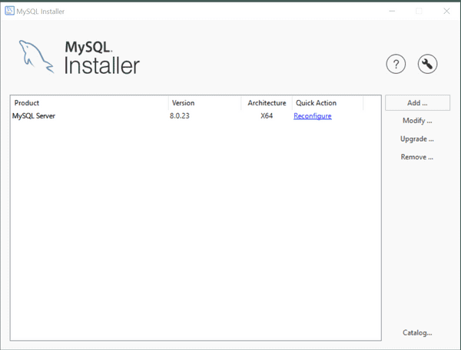Open the Catalog... button
Viewport: 461px width, 350px height.
point(417,333)
